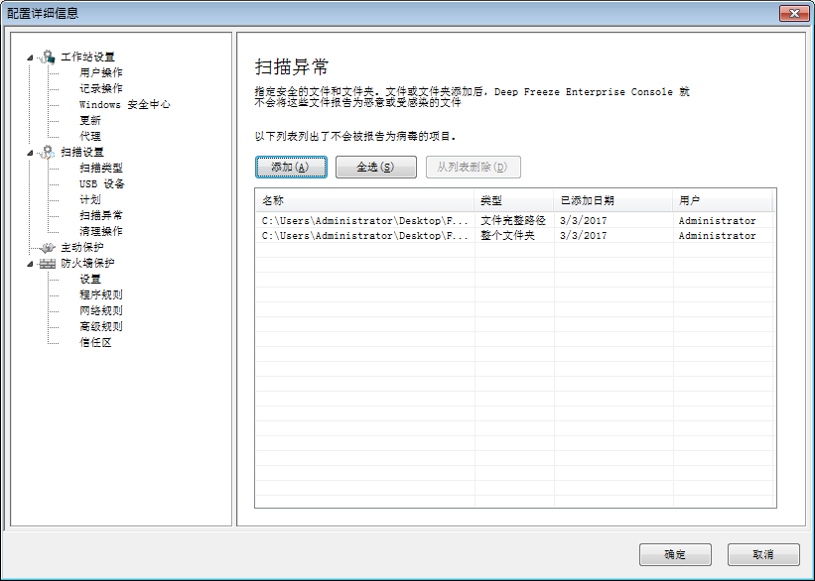
Task: Open the 信任区 tree item
Action: [95, 342]
